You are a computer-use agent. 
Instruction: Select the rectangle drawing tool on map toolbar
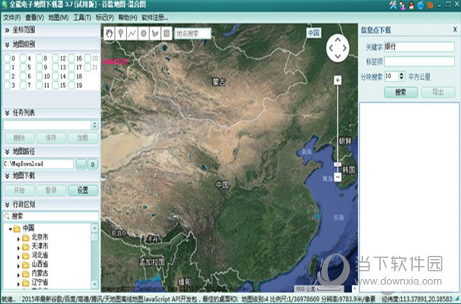[x=166, y=33]
